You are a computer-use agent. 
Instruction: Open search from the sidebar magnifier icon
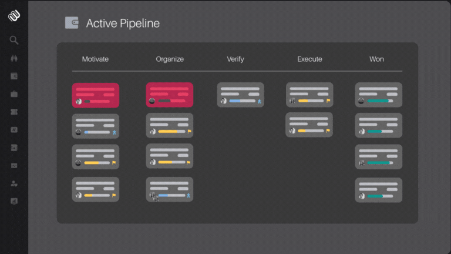[14, 41]
